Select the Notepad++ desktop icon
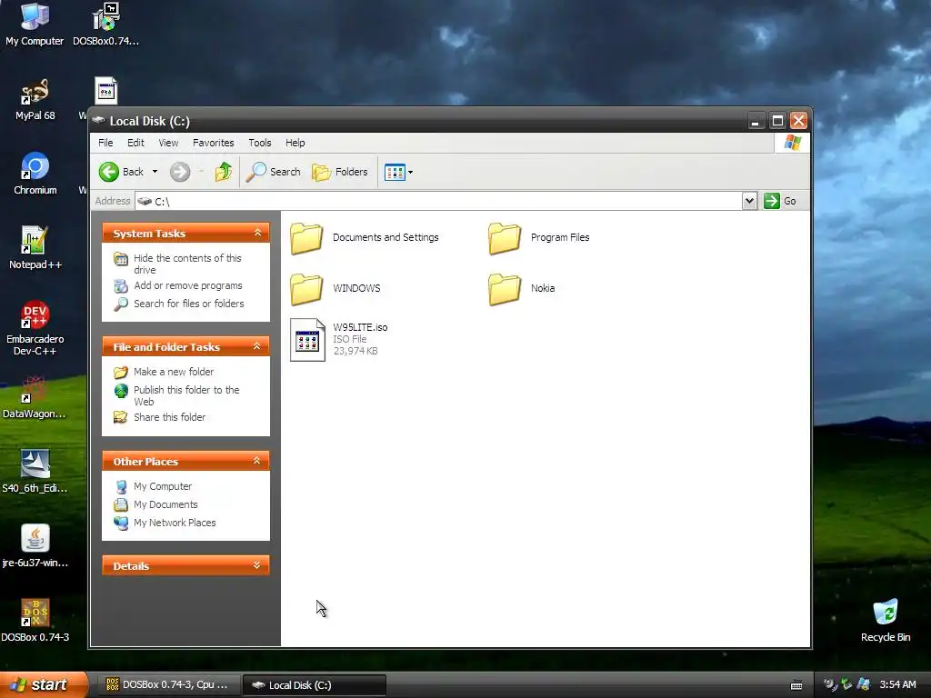The image size is (931, 698). (x=35, y=249)
